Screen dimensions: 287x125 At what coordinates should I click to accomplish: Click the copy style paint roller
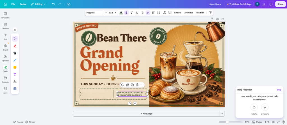pyautogui.click(x=210, y=13)
